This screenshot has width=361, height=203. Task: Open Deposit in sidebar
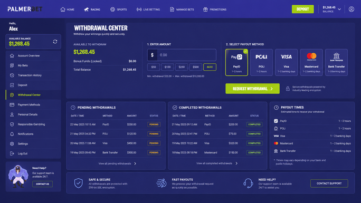[x=33, y=85]
